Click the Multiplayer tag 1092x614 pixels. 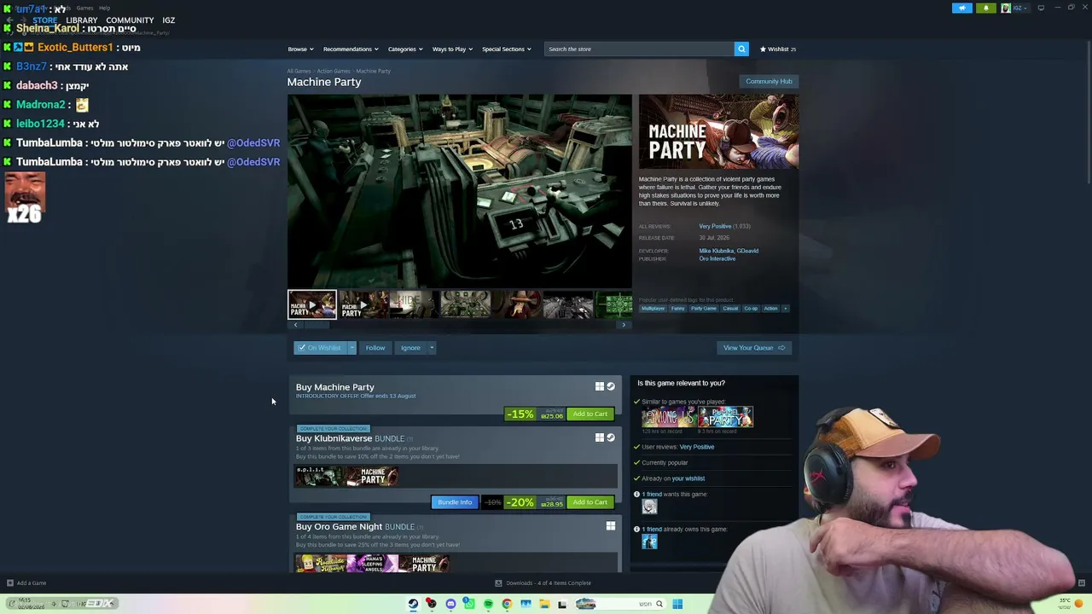tap(653, 309)
